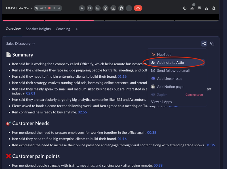Open the Coaching tab
This screenshot has width=227, height=169.
pos(63,29)
